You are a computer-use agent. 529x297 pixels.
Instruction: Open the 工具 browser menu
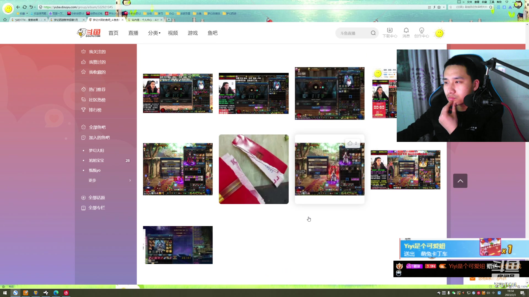point(492,2)
